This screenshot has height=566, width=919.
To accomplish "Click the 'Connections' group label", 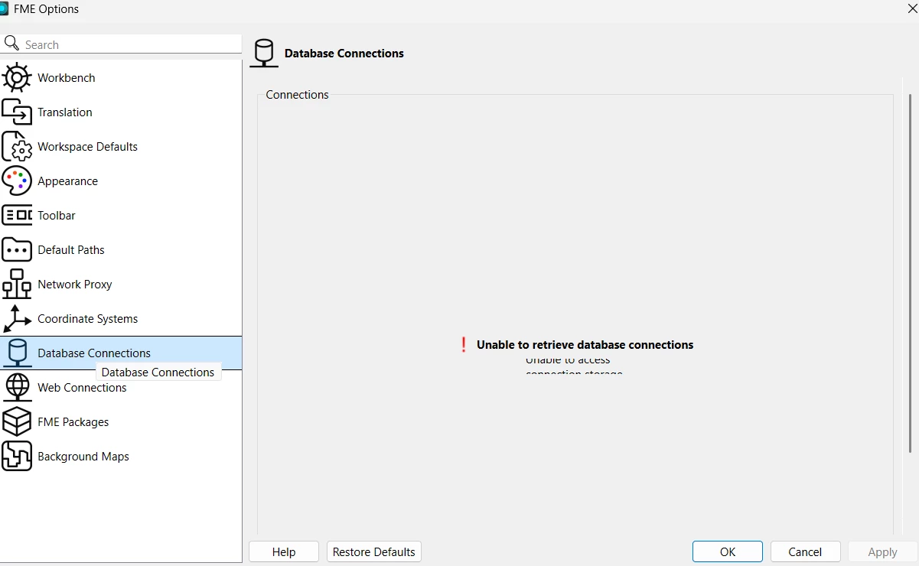I will (297, 95).
